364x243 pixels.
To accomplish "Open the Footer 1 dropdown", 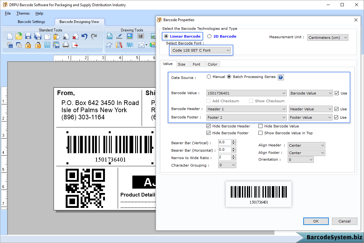I will 246,117.
